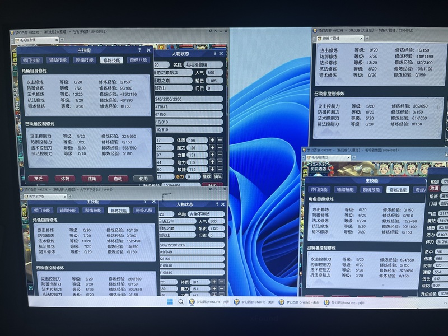
Task: Open 师门技能 tab in 大学不学好 window
Action: tap(42, 211)
